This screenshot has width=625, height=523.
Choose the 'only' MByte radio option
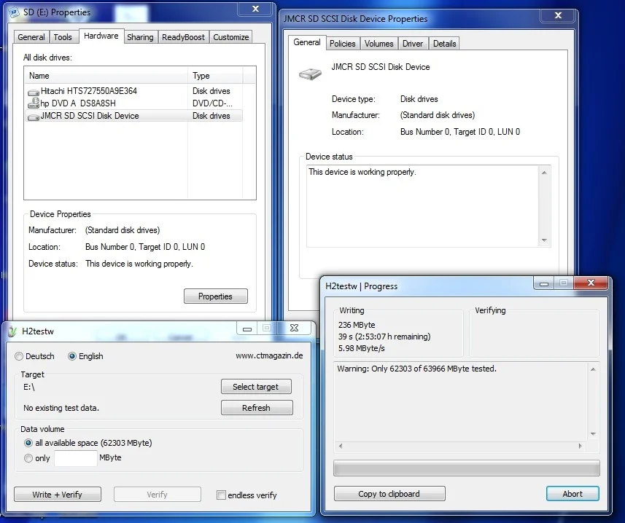click(28, 458)
